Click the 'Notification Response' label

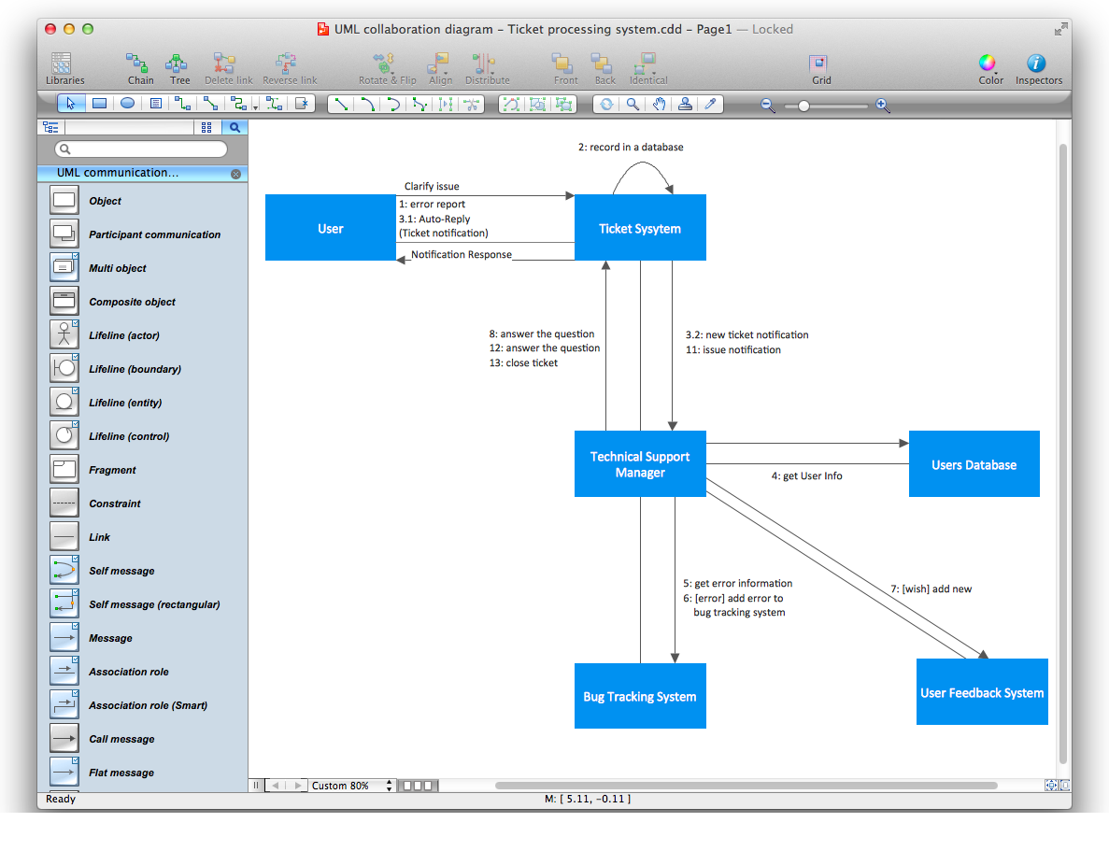(462, 255)
